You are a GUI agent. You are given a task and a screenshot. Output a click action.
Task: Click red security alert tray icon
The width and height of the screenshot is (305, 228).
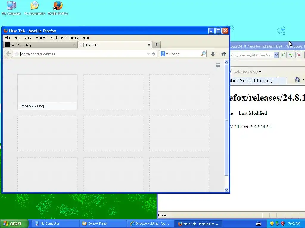pyautogui.click(x=283, y=224)
